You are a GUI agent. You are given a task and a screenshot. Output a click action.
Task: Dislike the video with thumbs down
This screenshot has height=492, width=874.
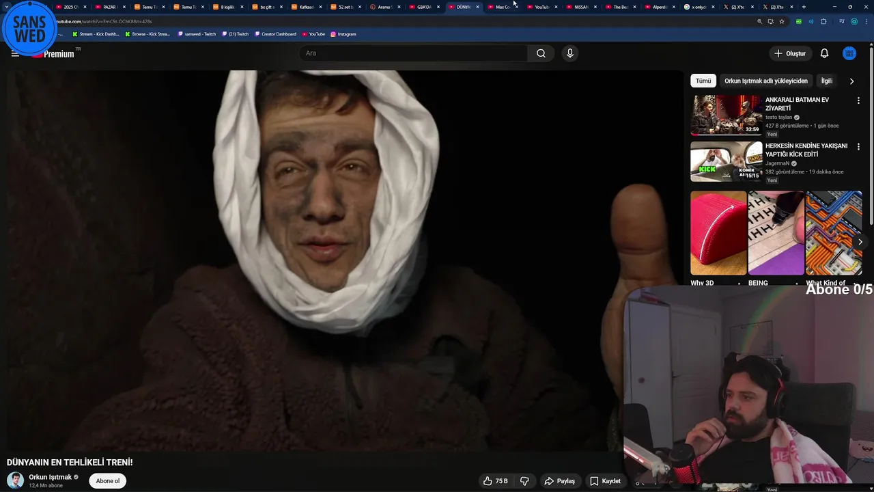(x=524, y=481)
